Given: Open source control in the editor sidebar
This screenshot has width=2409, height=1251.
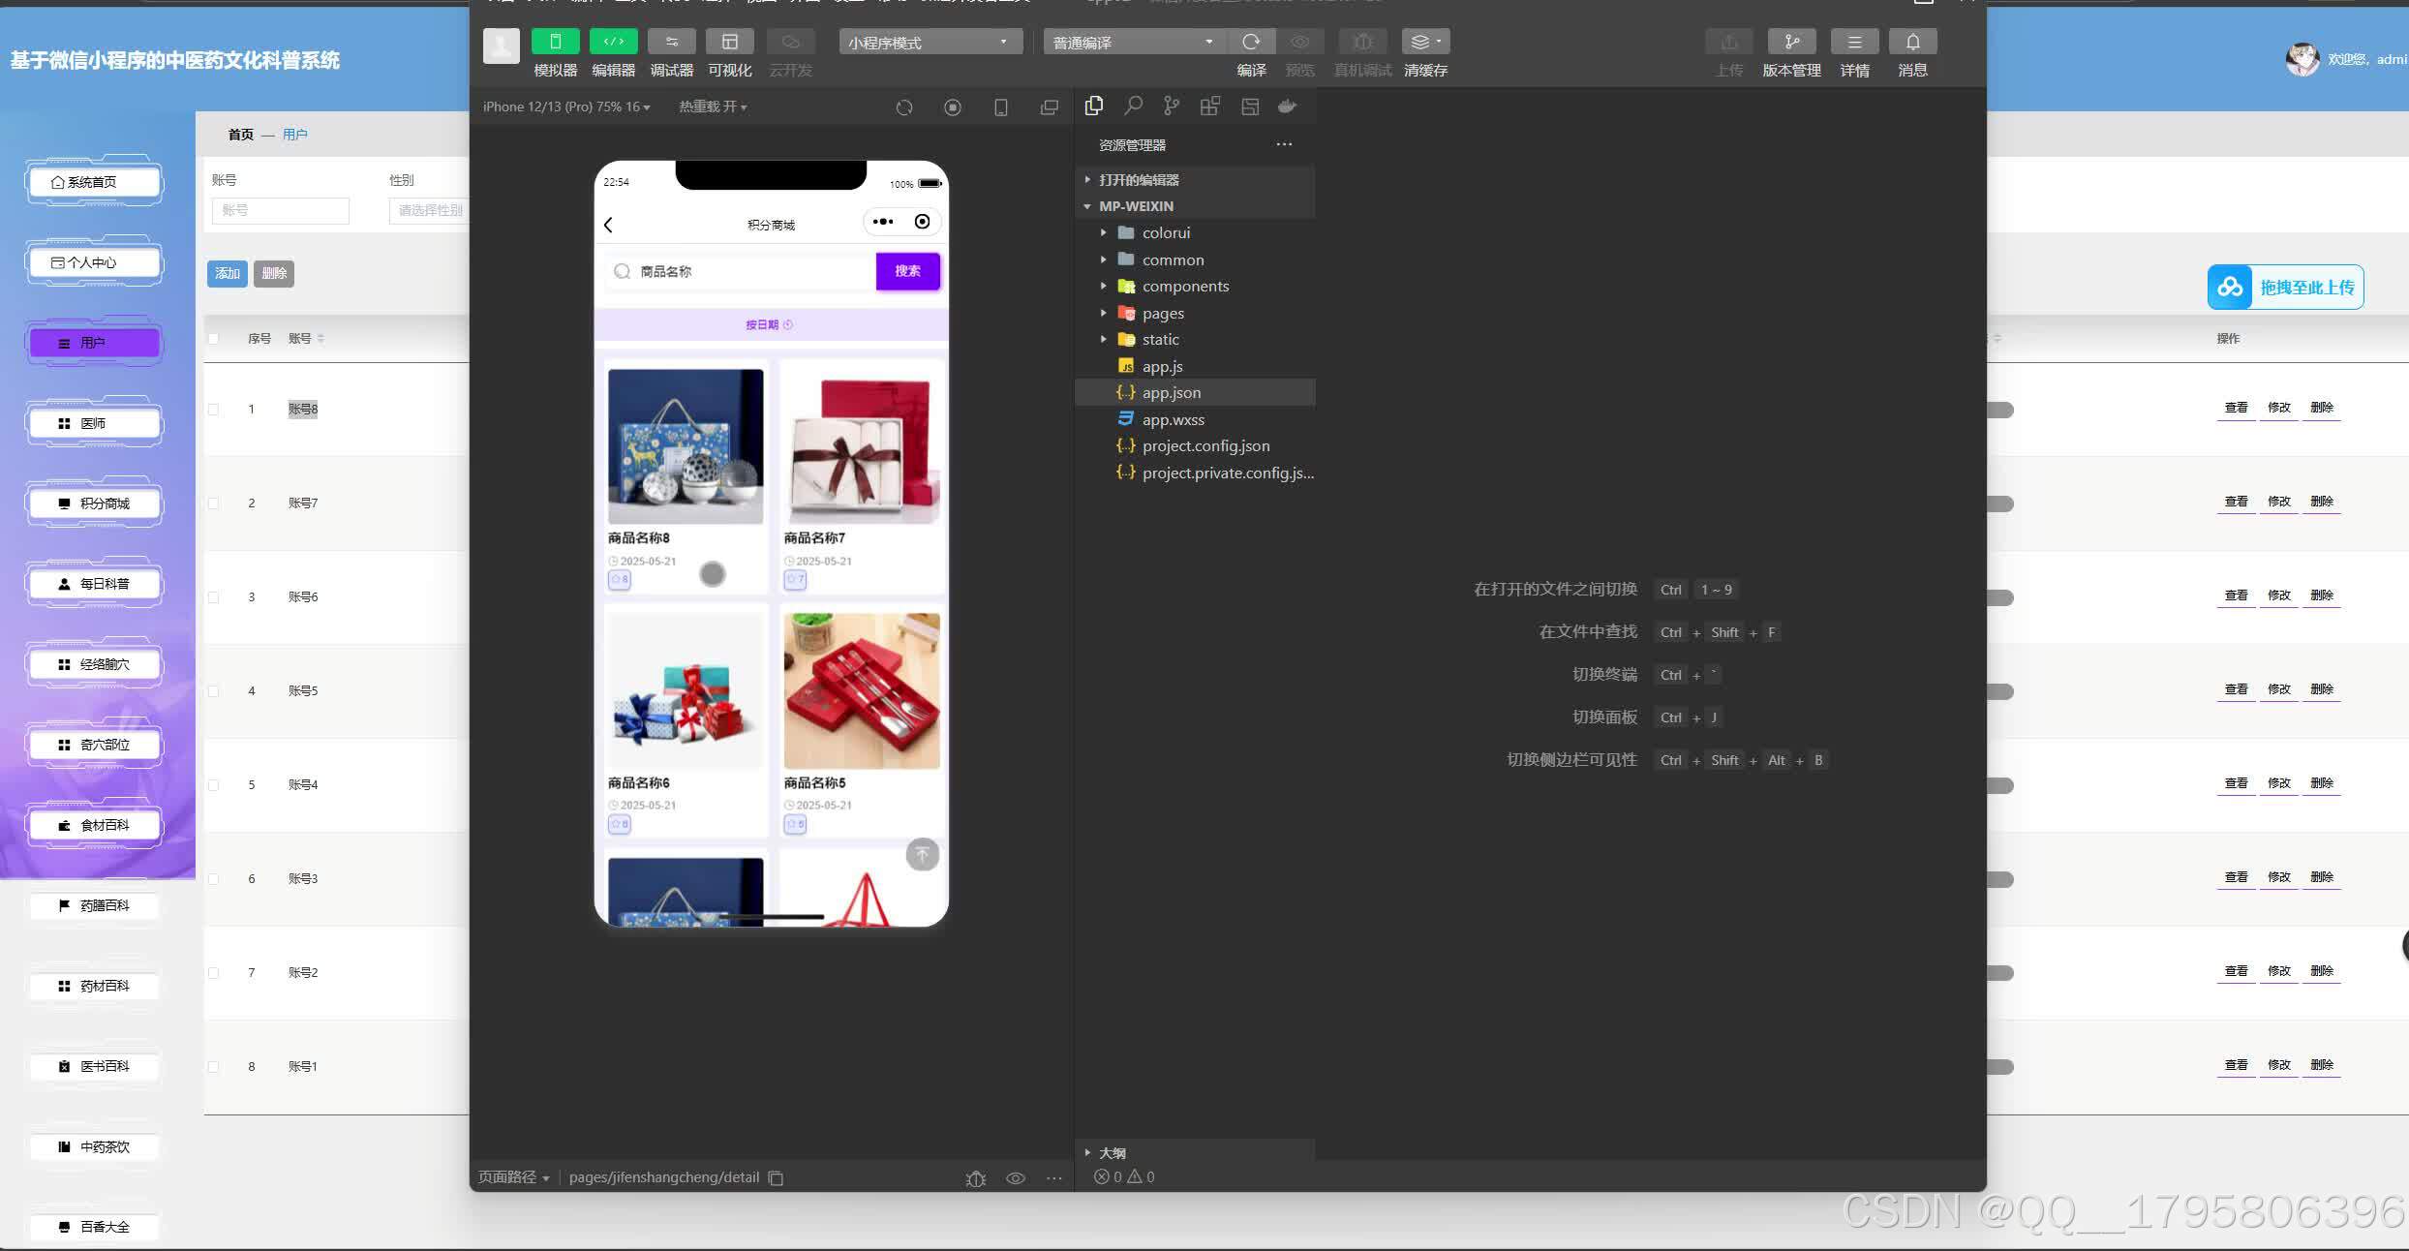Looking at the screenshot, I should tap(1171, 107).
